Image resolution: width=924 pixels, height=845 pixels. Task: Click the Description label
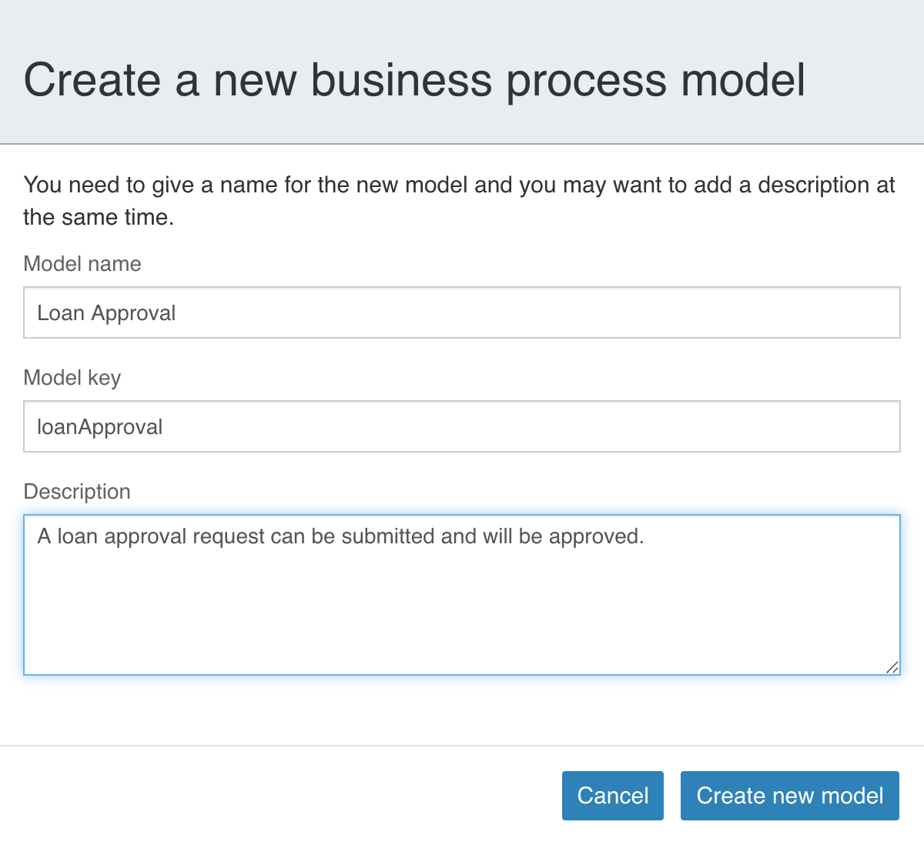[77, 491]
